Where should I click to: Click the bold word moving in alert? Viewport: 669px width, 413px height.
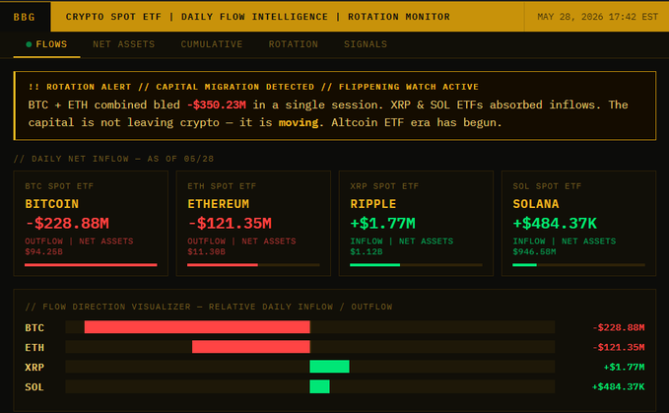299,122
